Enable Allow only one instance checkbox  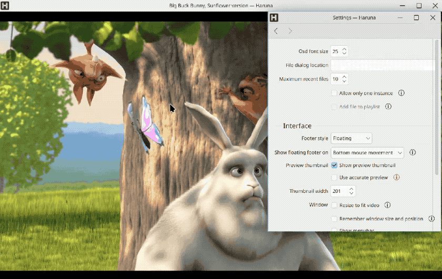(x=334, y=93)
